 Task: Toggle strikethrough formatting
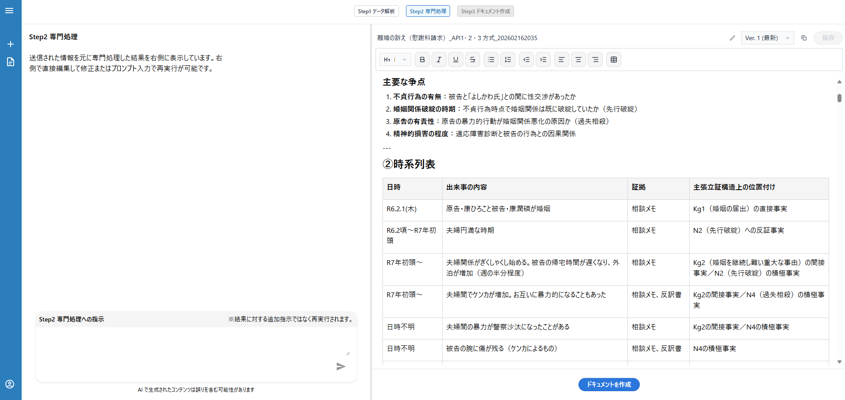click(x=473, y=60)
